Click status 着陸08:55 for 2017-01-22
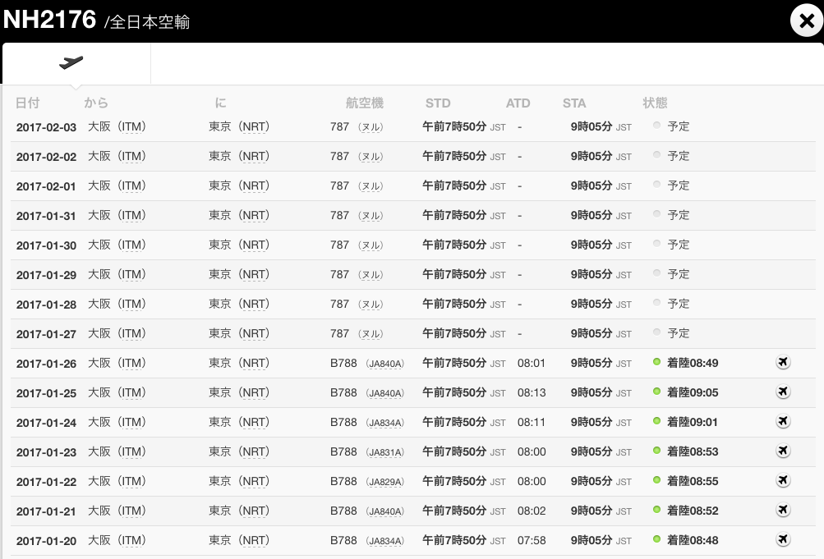The height and width of the screenshot is (559, 824). [x=693, y=481]
